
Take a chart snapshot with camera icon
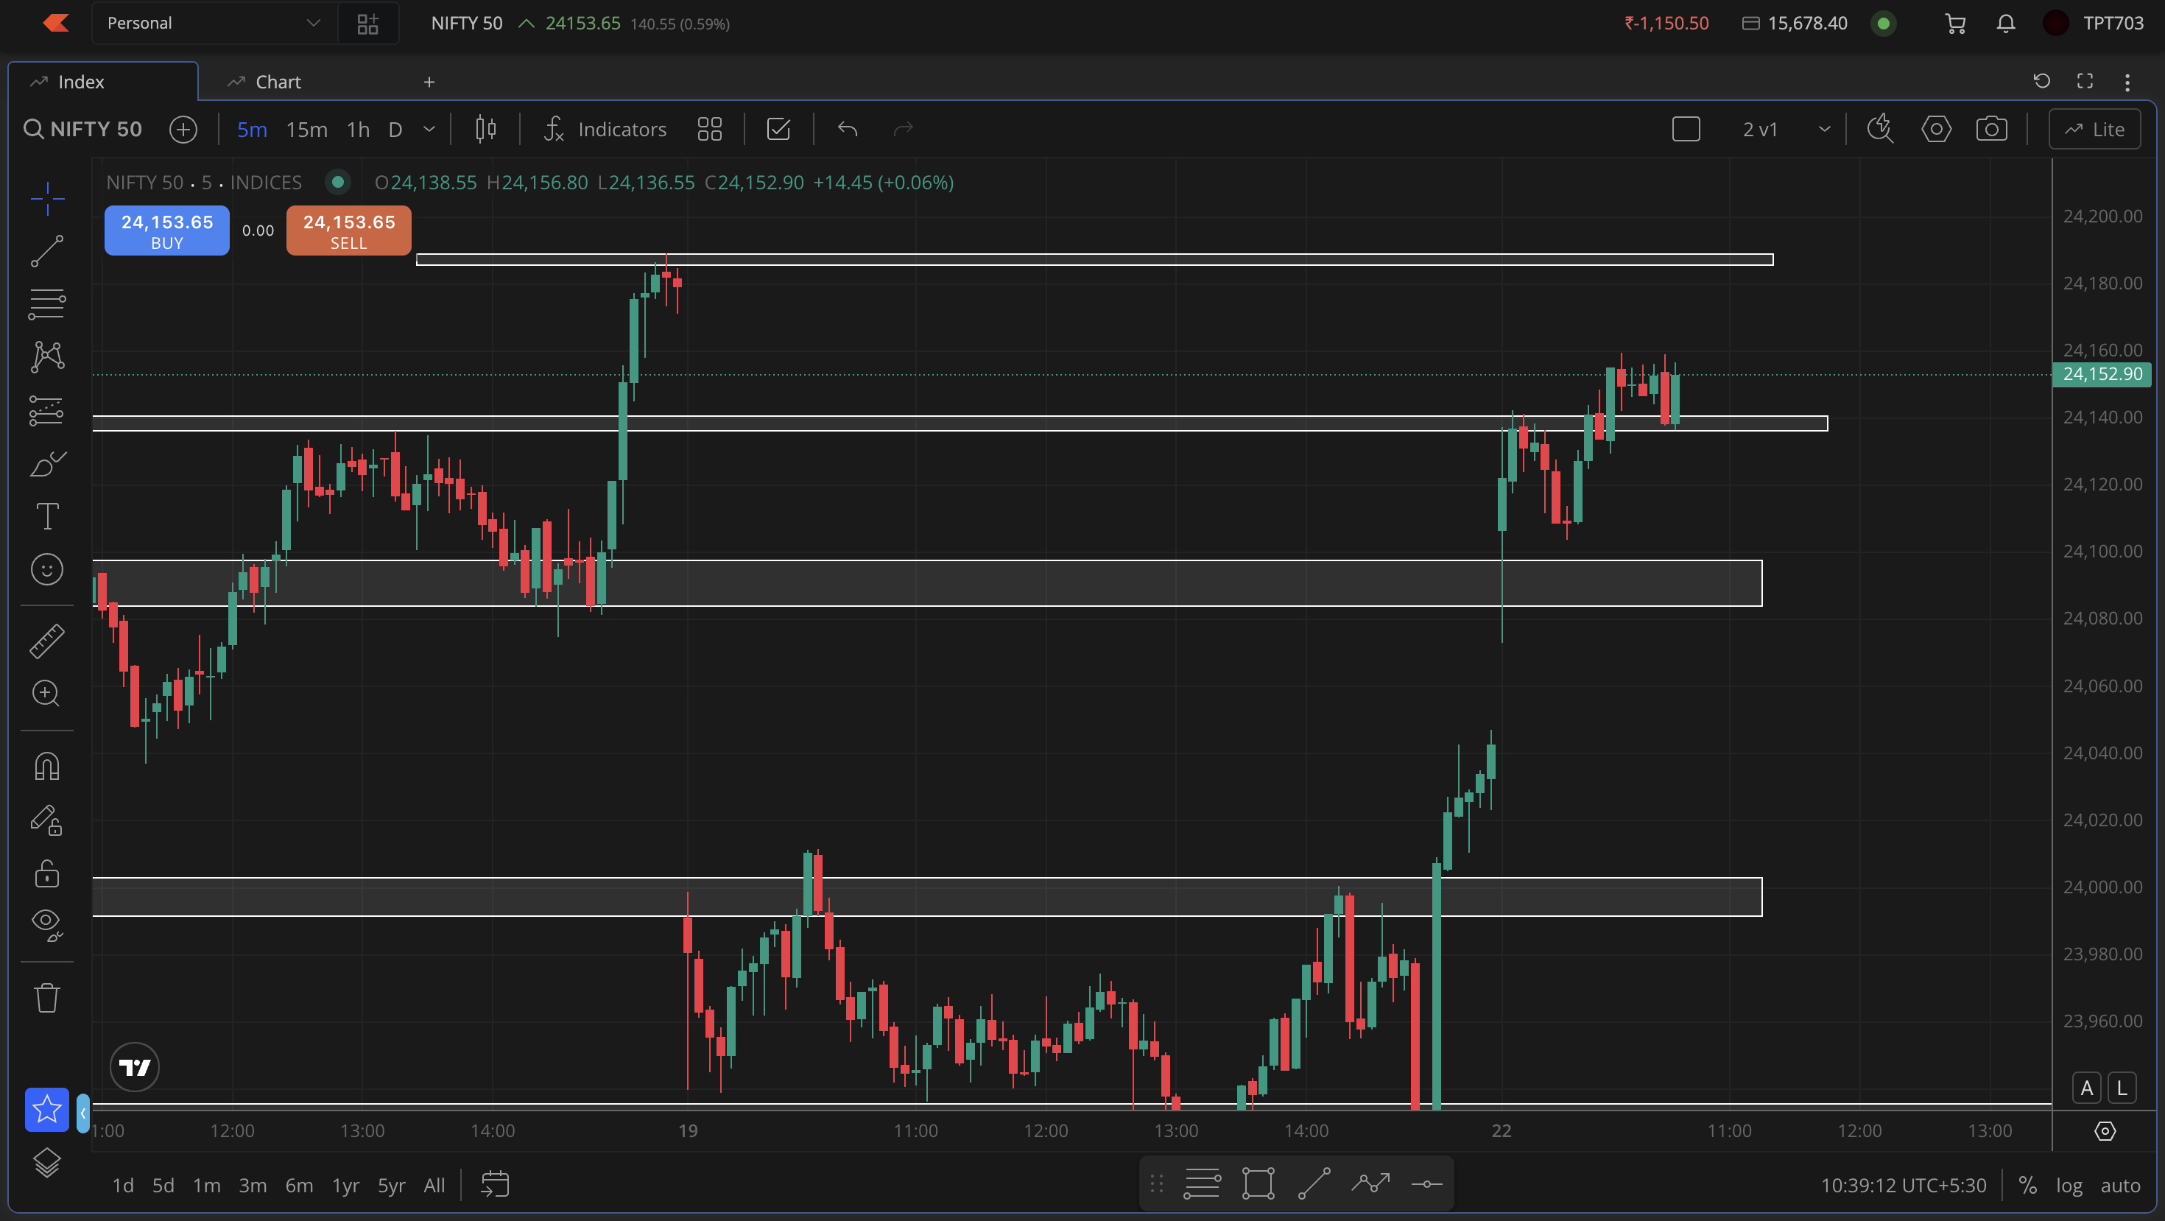coord(1992,130)
